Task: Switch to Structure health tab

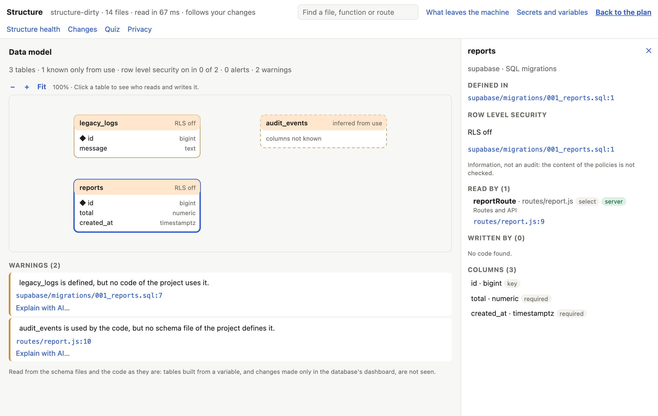Action: click(33, 29)
